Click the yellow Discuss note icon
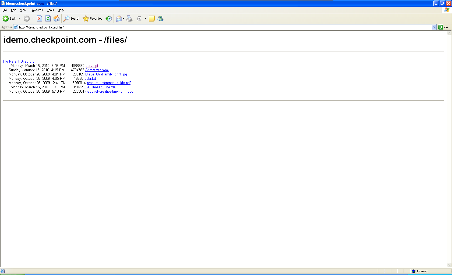This screenshot has width=452, height=275. pyautogui.click(x=152, y=19)
